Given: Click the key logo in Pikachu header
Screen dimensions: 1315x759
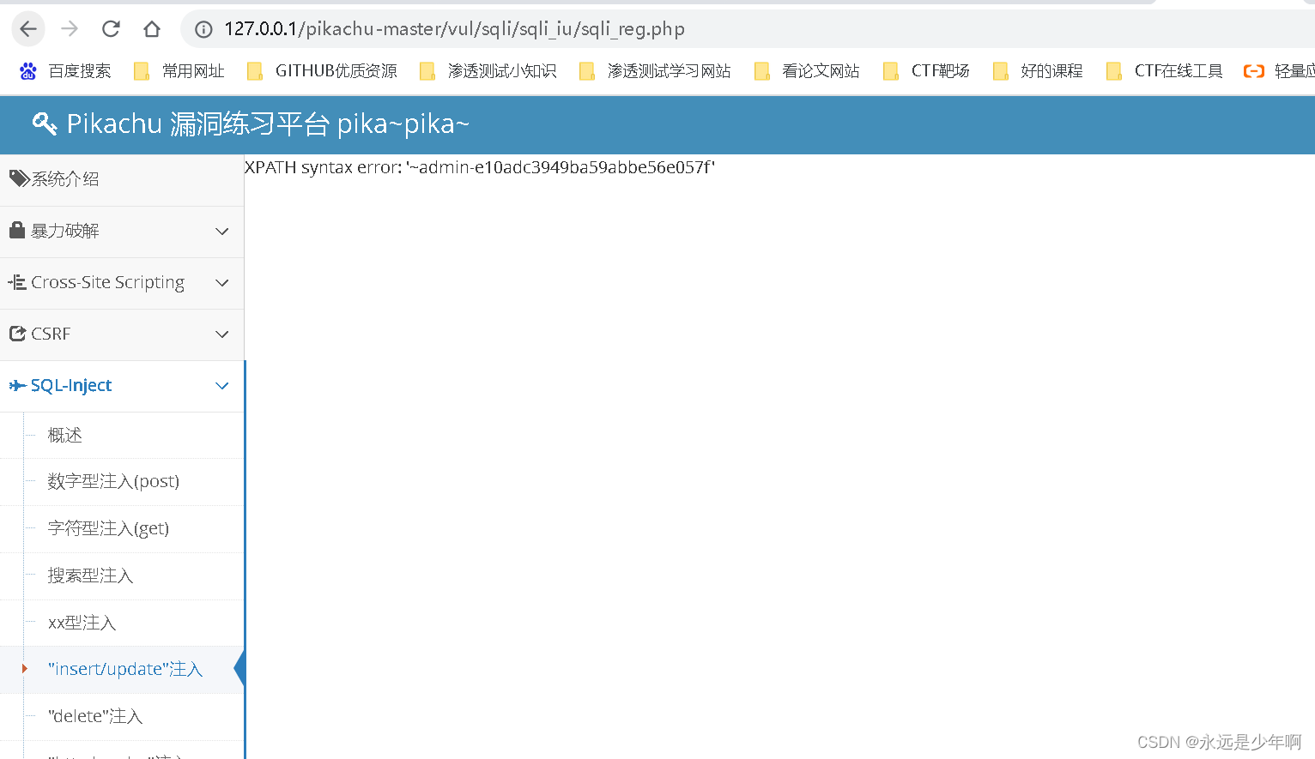Looking at the screenshot, I should [45, 124].
